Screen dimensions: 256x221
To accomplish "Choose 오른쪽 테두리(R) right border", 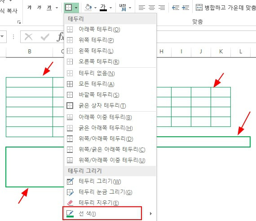I will (x=110, y=61).
